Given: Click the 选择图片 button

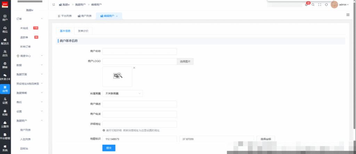Looking at the screenshot, I should [185, 62].
